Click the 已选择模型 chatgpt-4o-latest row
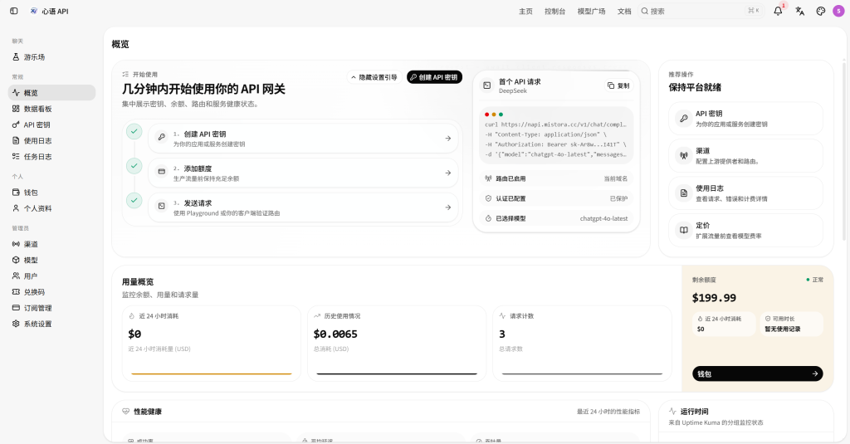This screenshot has width=850, height=444. click(x=556, y=218)
